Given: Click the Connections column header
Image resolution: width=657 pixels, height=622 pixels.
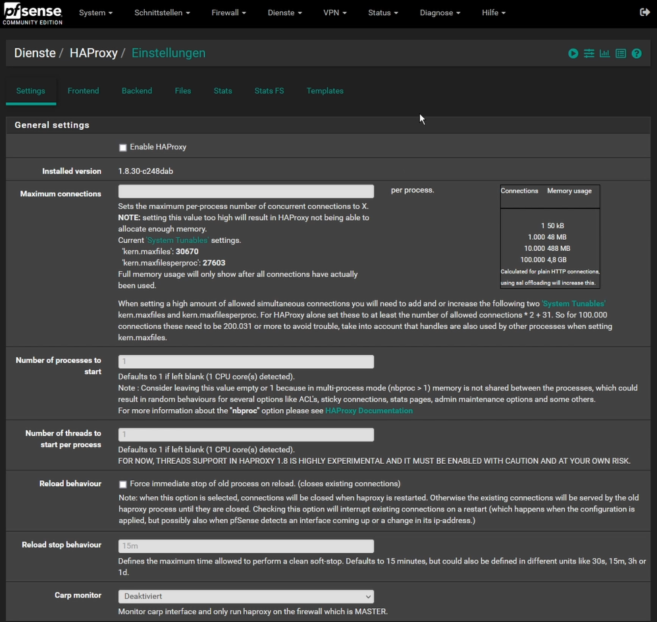Looking at the screenshot, I should click(519, 191).
